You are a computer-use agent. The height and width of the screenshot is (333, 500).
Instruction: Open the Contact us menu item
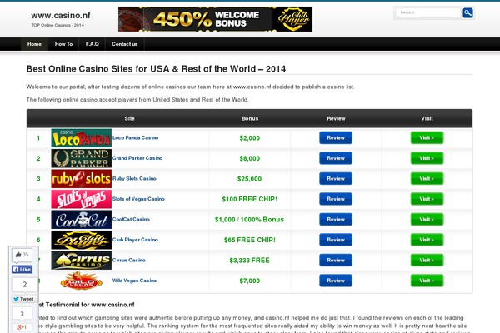tap(125, 44)
